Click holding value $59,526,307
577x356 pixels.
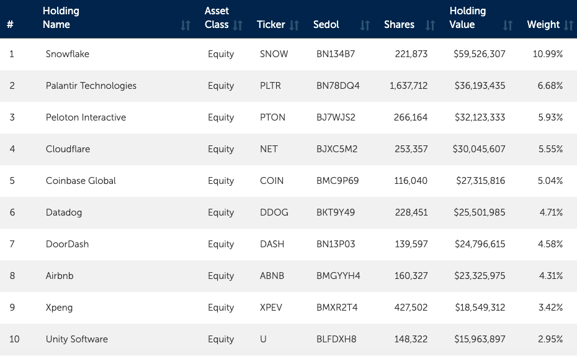click(479, 54)
